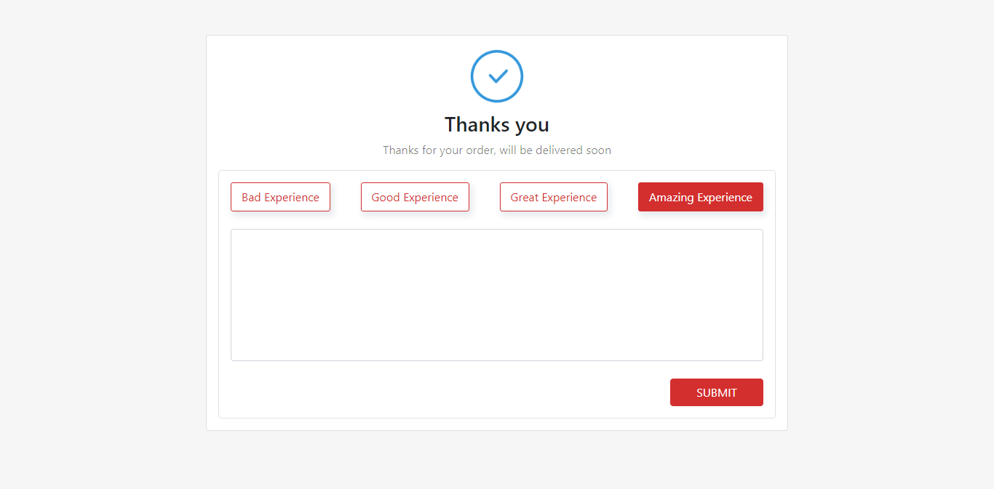Deselect the highlighted Amazing Experience option

pos(700,196)
